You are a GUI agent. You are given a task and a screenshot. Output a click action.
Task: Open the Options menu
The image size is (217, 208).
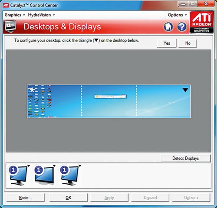177,15
